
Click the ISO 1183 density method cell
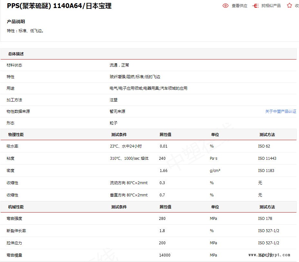coord(266,171)
